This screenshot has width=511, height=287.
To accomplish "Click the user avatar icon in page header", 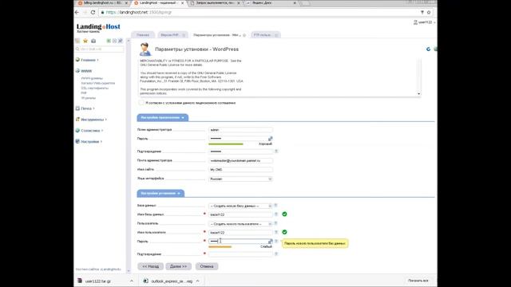I will [145, 49].
